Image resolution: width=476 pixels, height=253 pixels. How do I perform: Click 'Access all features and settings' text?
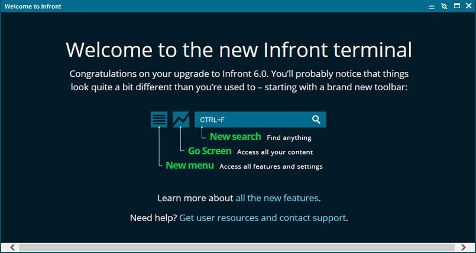[271, 166]
